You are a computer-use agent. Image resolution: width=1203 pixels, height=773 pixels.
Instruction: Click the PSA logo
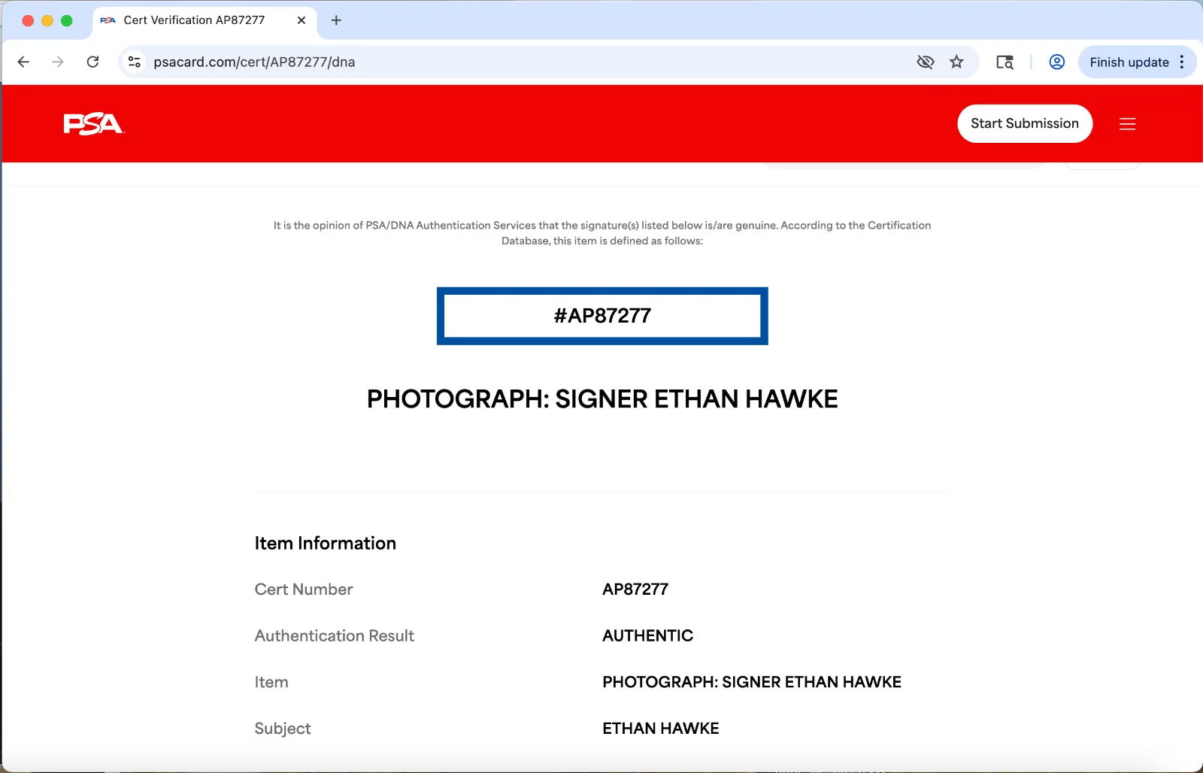tap(93, 123)
